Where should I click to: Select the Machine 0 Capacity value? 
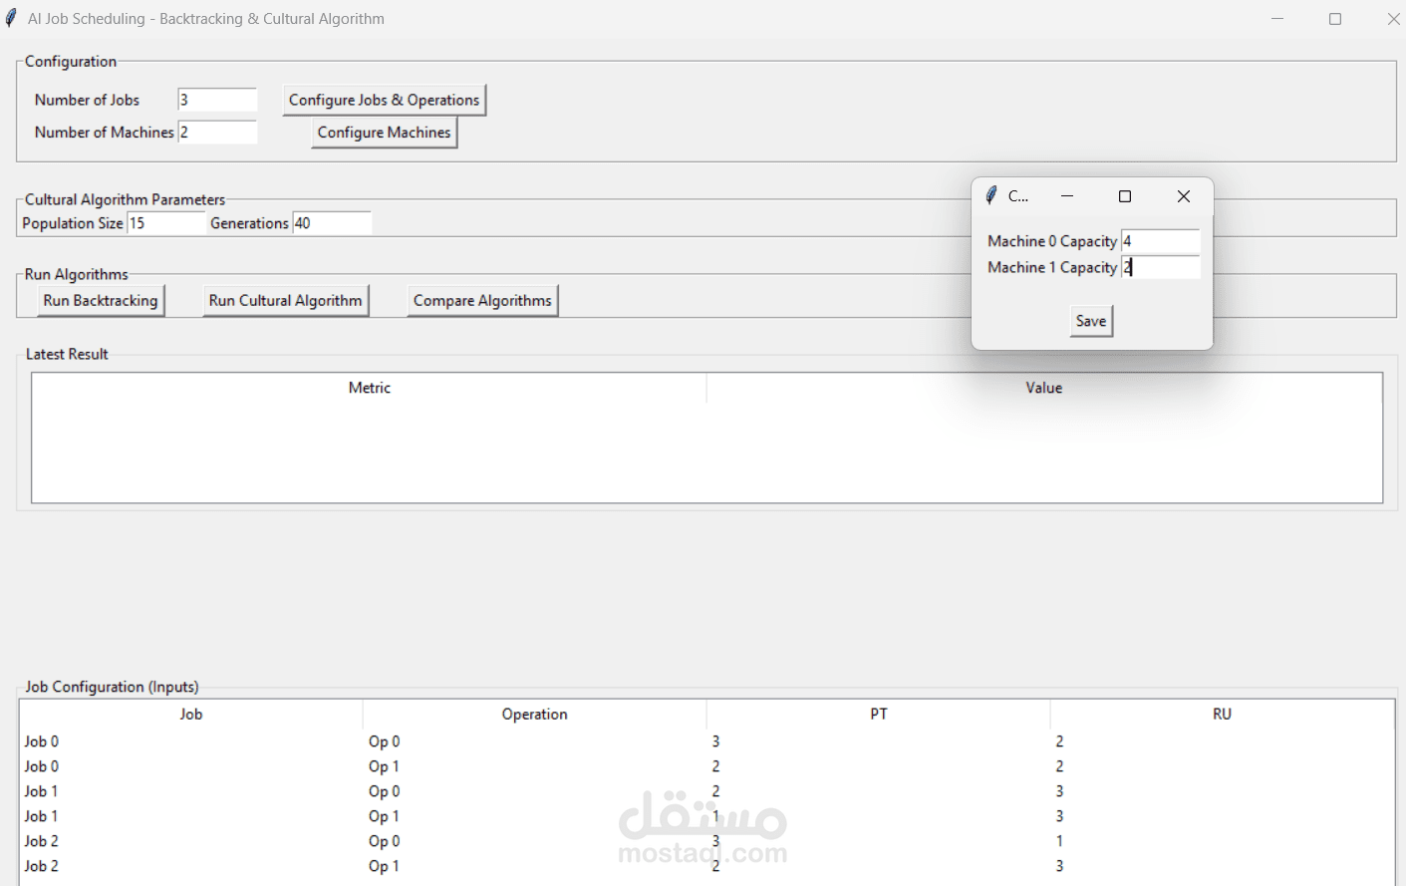coord(1160,240)
